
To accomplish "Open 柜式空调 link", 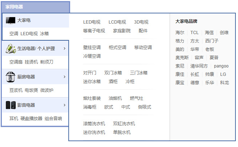I will click(x=117, y=48).
